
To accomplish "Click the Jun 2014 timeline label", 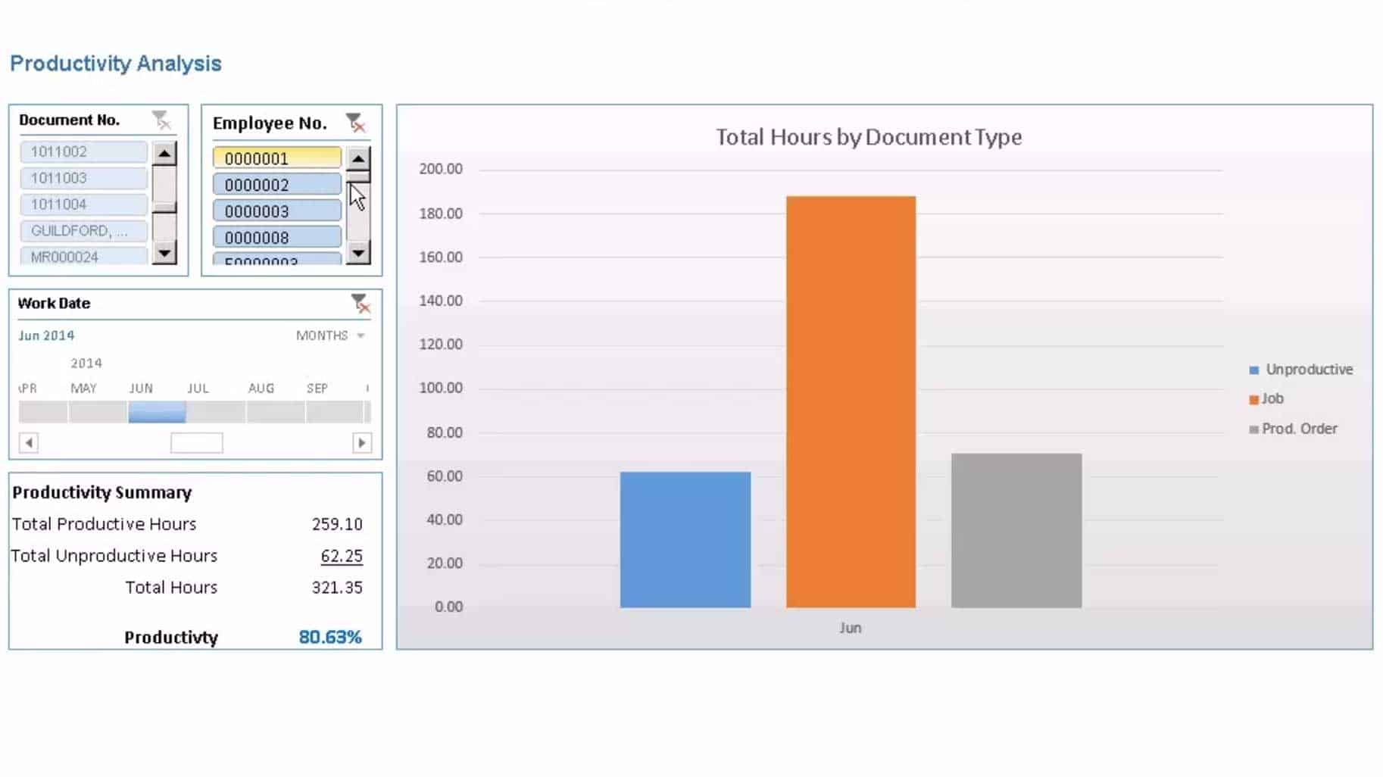I will pos(46,335).
